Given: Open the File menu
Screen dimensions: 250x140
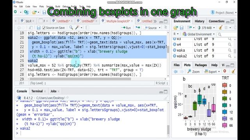Looking at the screenshot, I should 15,7.
